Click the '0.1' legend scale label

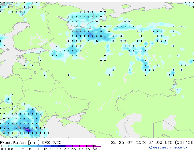(4, 149)
